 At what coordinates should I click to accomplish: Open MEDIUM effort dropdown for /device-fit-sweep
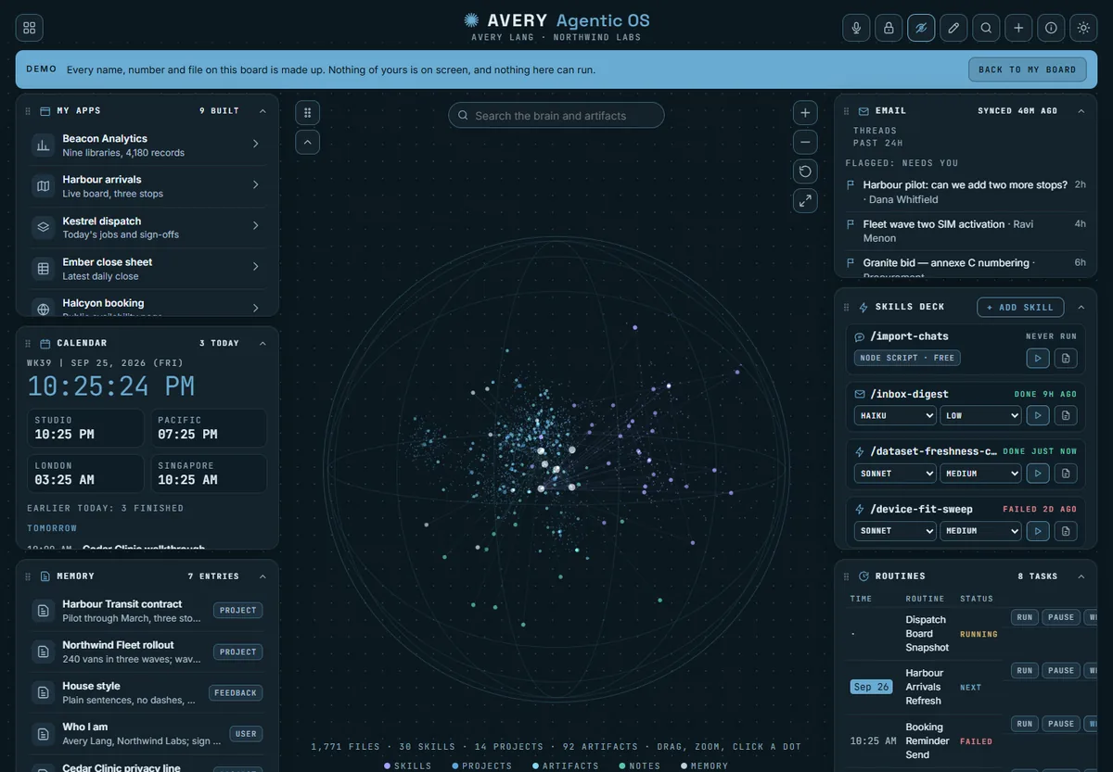(x=980, y=531)
